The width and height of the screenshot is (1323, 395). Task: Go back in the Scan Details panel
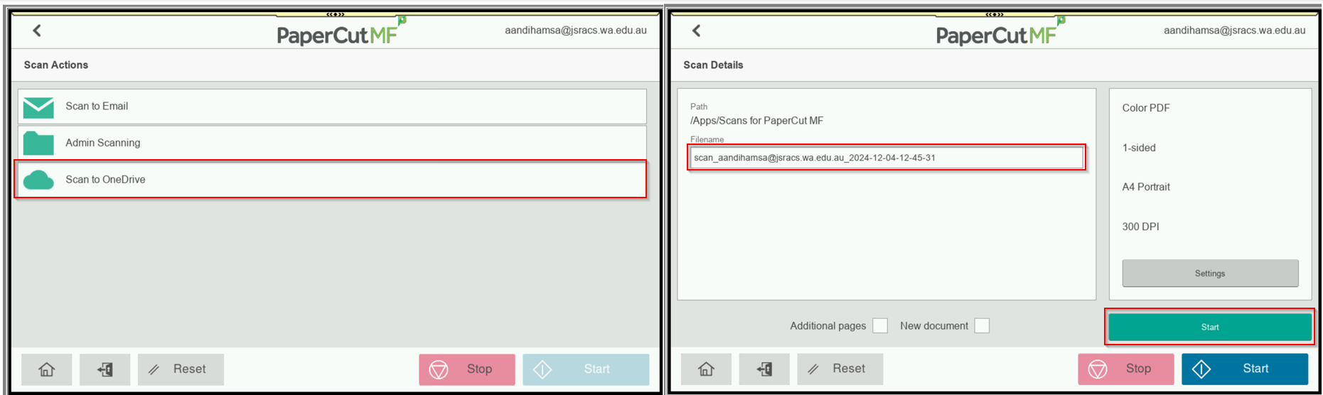coord(696,31)
